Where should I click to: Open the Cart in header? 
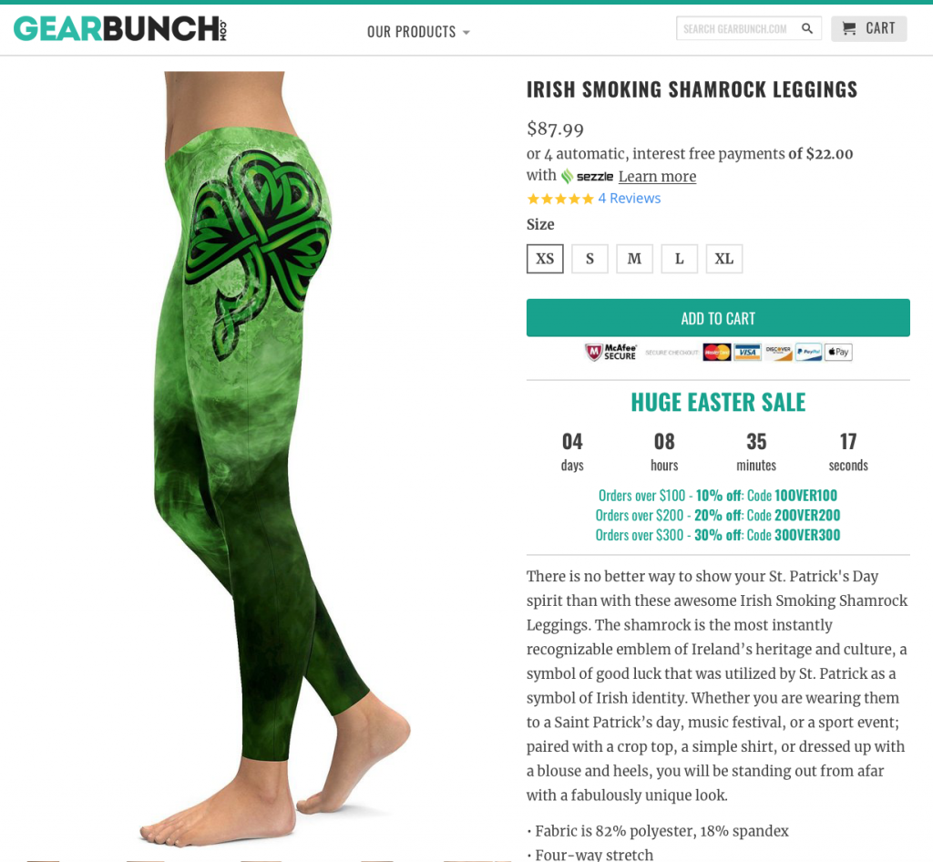point(868,28)
